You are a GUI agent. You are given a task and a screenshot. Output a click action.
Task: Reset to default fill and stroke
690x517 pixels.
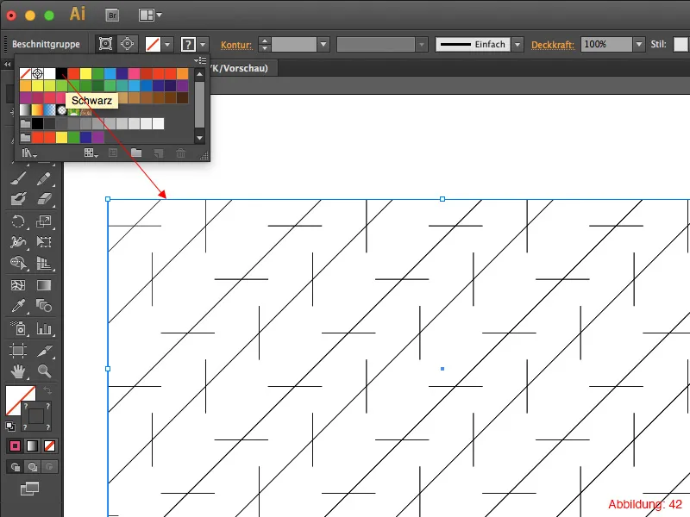tap(10, 426)
